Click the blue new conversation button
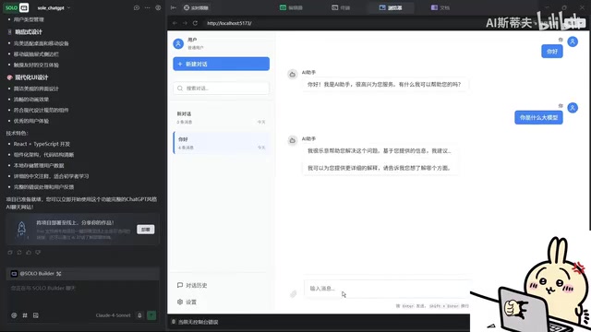The height and width of the screenshot is (332, 591). [x=222, y=64]
